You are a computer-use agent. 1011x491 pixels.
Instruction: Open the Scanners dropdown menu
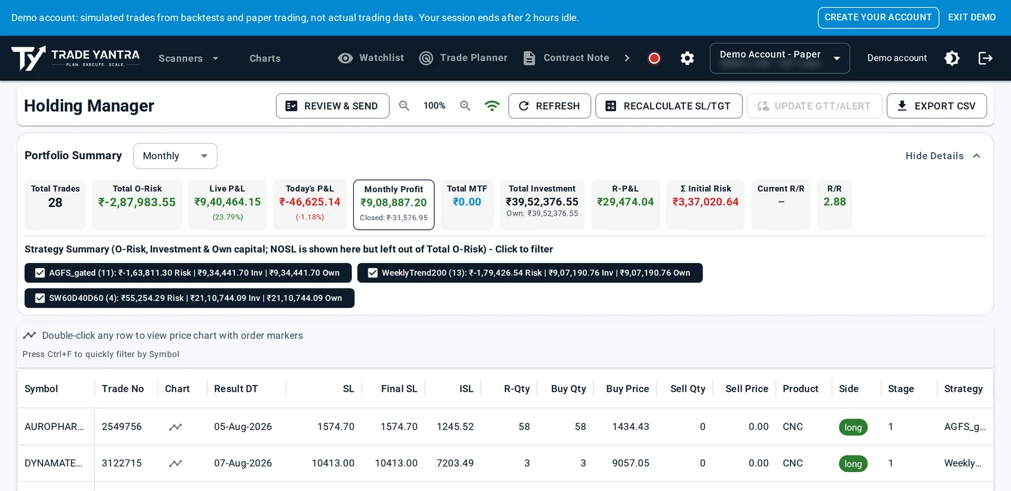click(x=188, y=58)
